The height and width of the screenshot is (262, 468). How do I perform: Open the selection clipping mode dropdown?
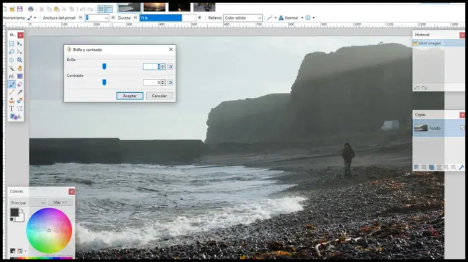[310, 18]
